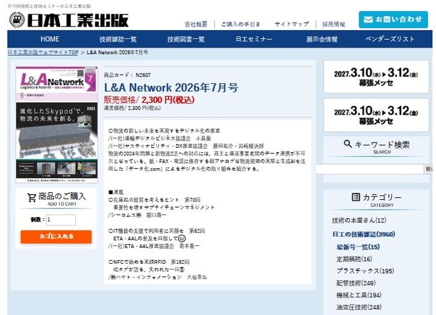Open 会社概要 link
This screenshot has height=315, width=436.
coord(196,24)
